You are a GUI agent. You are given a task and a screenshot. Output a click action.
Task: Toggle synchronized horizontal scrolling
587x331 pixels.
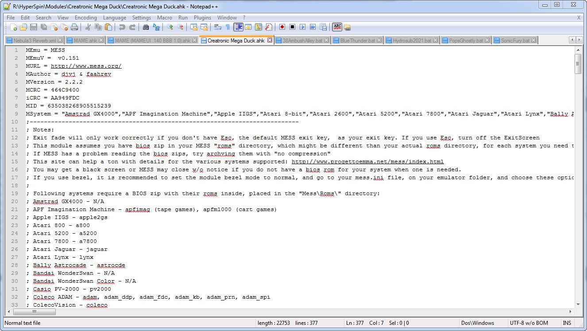[x=204, y=27]
